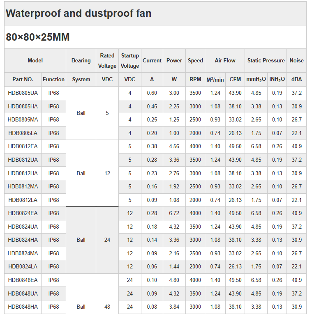
Task: Select the Rated Voltage header cell
Action: (x=107, y=60)
